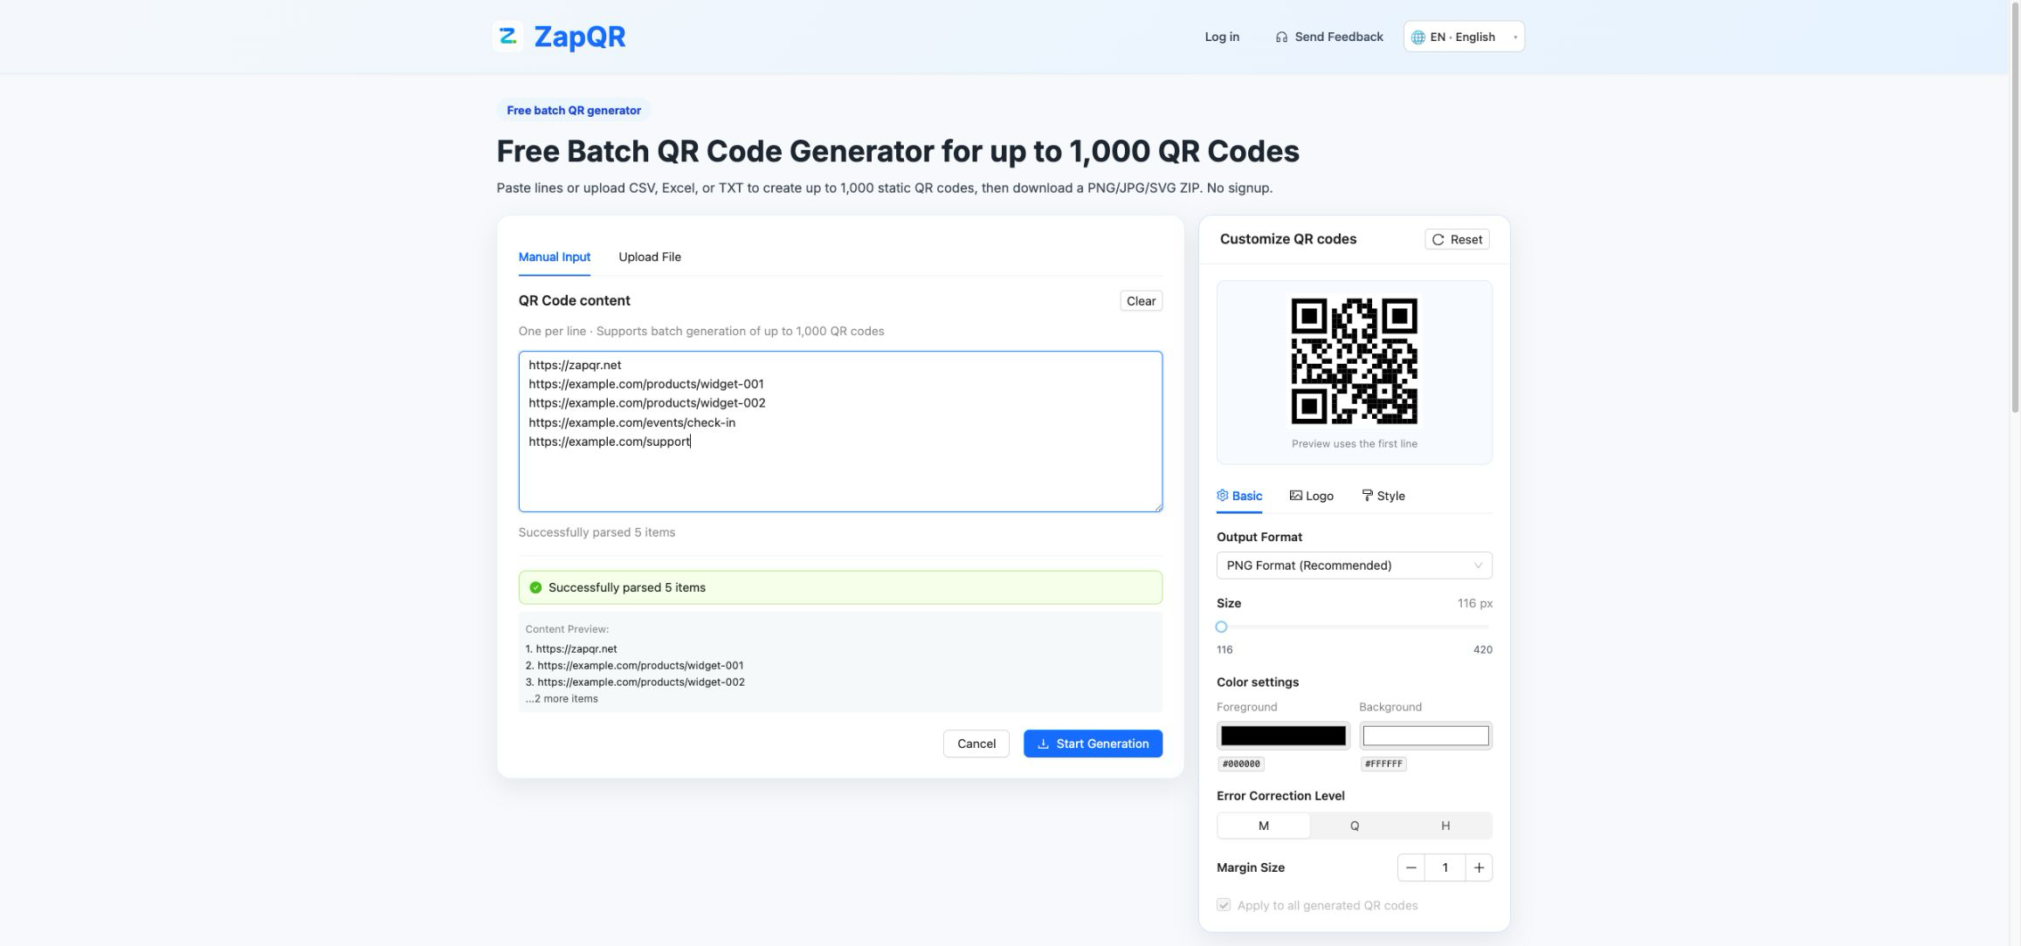Image resolution: width=2021 pixels, height=946 pixels.
Task: Click the gear icon on Basic tab
Action: (1223, 496)
